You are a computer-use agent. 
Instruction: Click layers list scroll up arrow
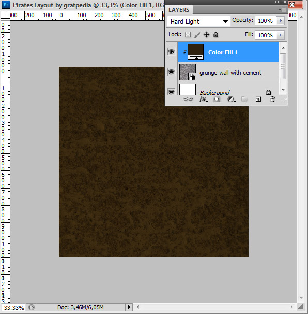pos(283,48)
